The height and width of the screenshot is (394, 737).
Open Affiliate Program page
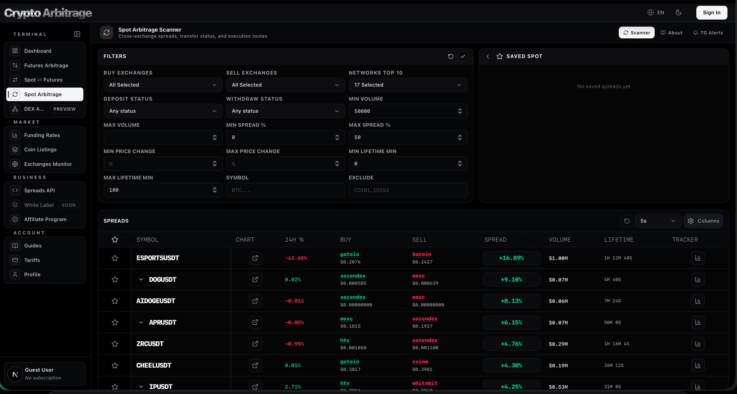(x=45, y=220)
